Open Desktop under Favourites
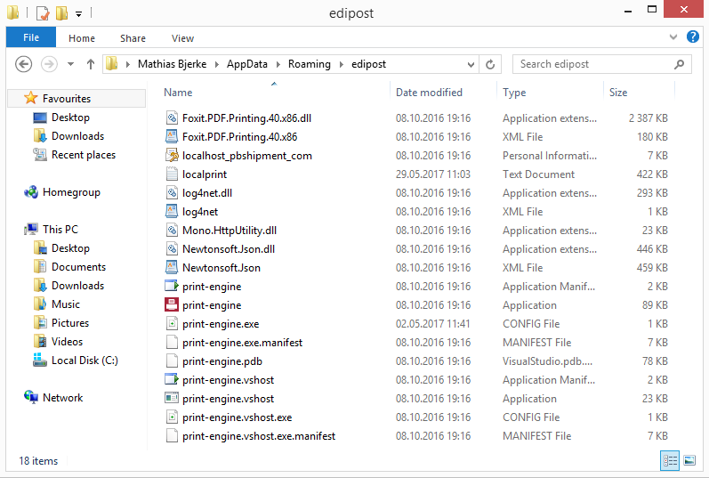Image resolution: width=709 pixels, height=478 pixels. pos(70,117)
